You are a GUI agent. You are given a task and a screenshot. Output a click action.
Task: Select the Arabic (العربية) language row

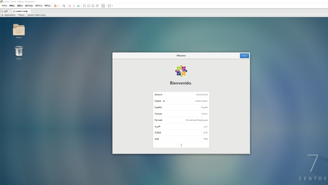181,127
